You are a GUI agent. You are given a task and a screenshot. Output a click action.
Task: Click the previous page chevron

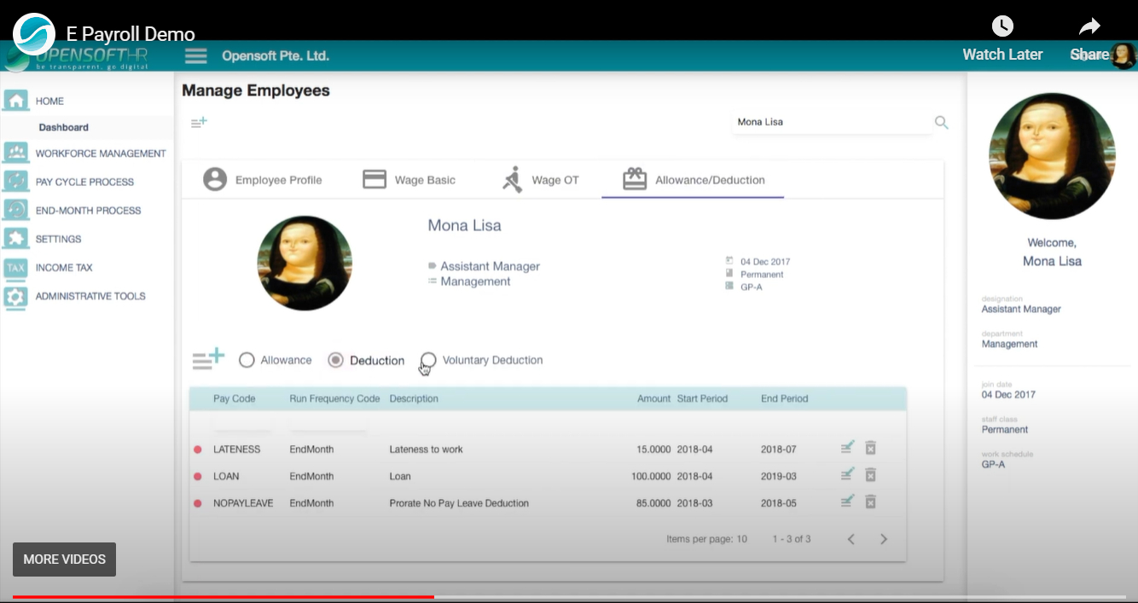pos(850,538)
